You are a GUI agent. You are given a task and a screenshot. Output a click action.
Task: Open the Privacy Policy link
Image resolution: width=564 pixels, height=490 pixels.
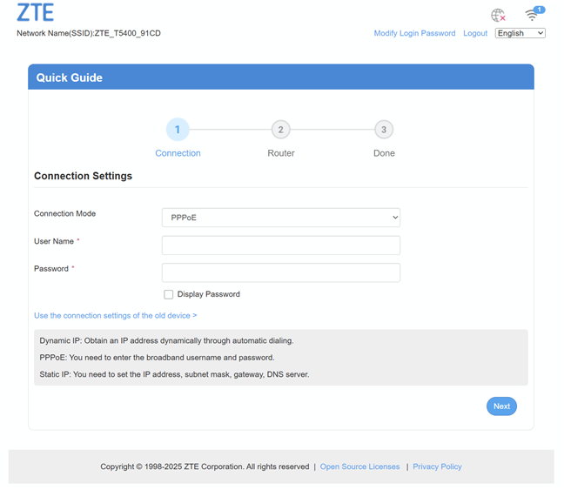(437, 467)
